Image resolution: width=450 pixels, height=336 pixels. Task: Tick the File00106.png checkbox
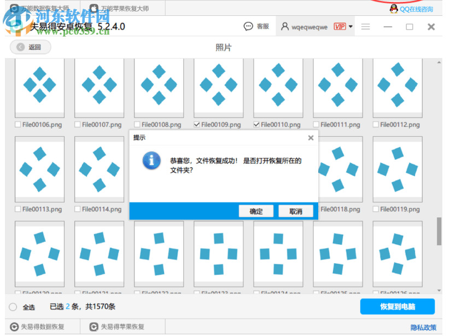pos(18,124)
